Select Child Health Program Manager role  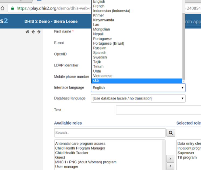pyautogui.click(x=80, y=148)
